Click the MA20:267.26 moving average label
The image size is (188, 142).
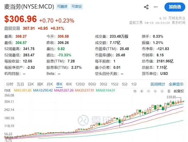[x=64, y=90]
